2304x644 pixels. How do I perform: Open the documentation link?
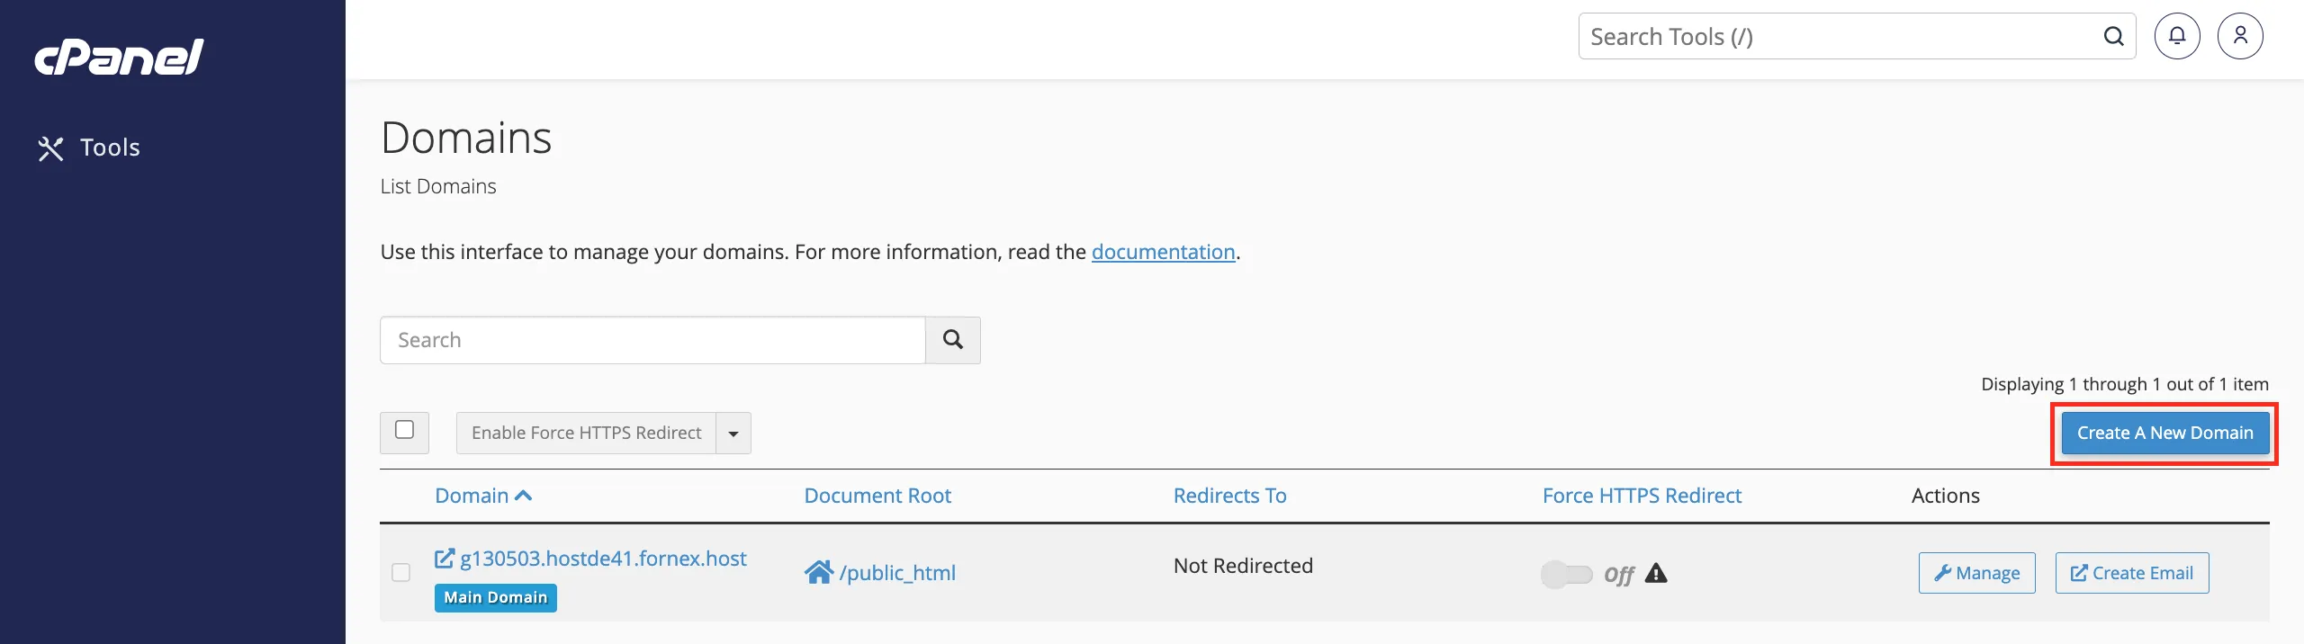pyautogui.click(x=1163, y=252)
